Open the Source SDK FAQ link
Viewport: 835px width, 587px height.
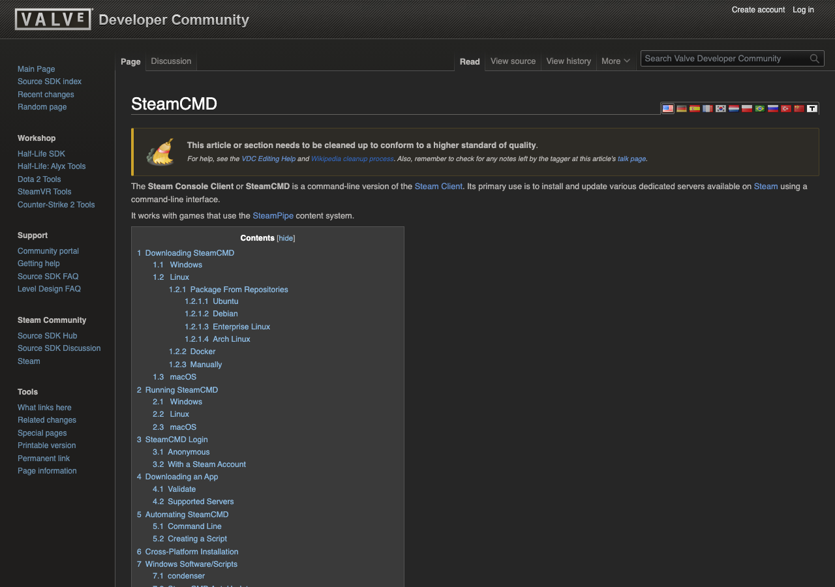[x=48, y=277]
